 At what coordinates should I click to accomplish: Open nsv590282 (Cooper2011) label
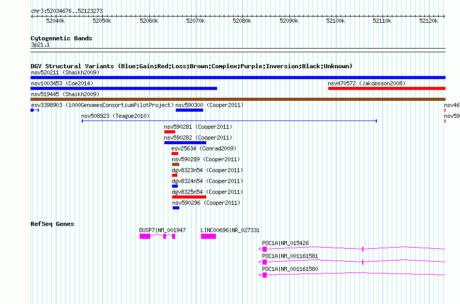198,138
